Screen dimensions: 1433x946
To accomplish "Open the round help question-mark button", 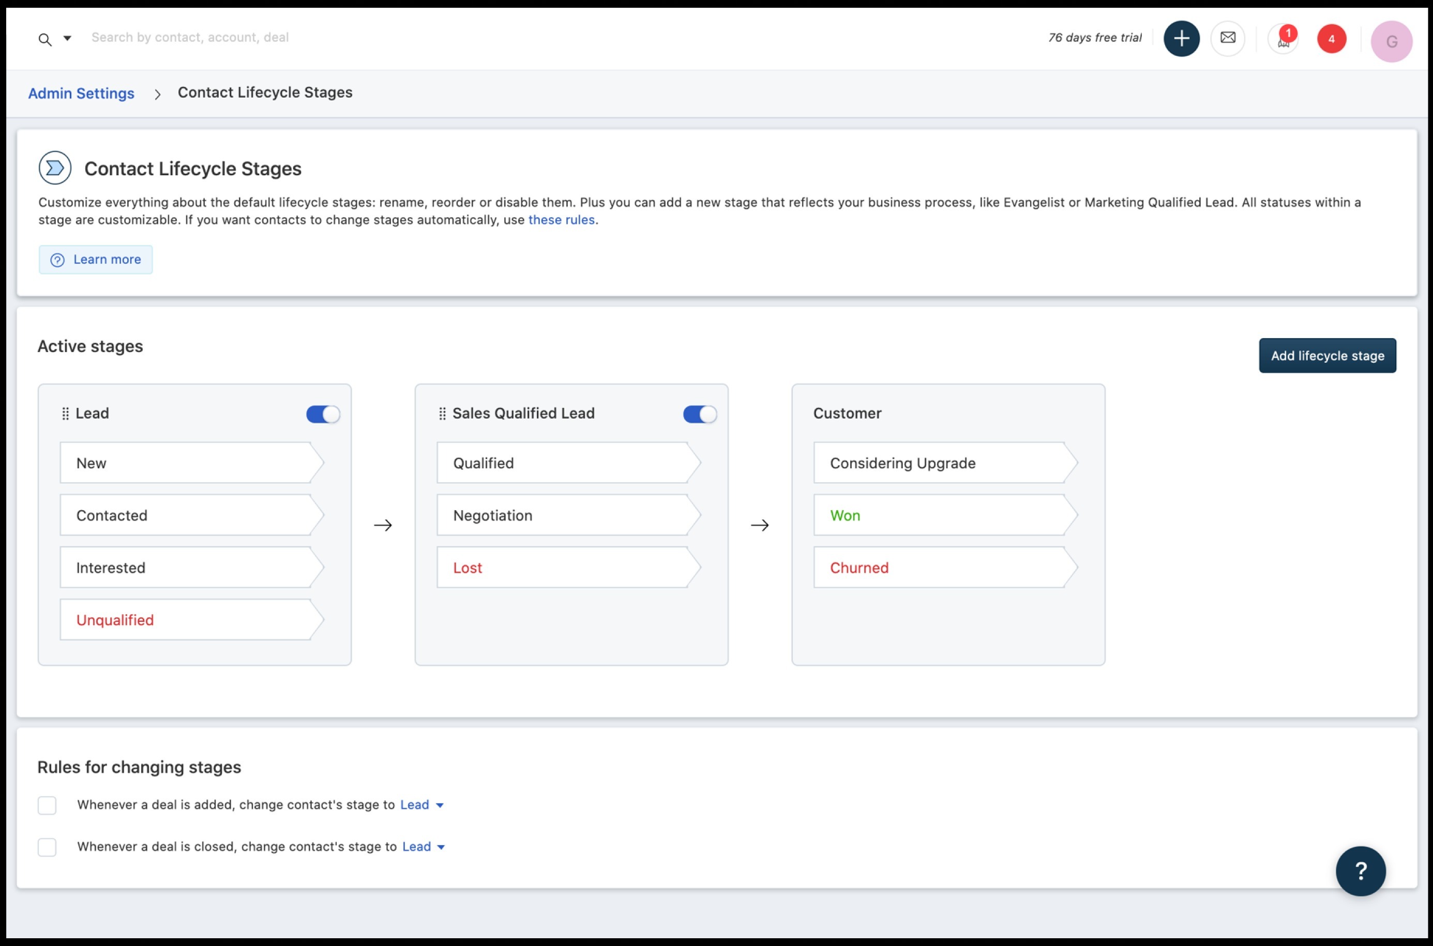I will click(1360, 871).
